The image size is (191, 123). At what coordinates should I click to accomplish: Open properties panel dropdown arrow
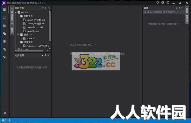pos(176,8)
